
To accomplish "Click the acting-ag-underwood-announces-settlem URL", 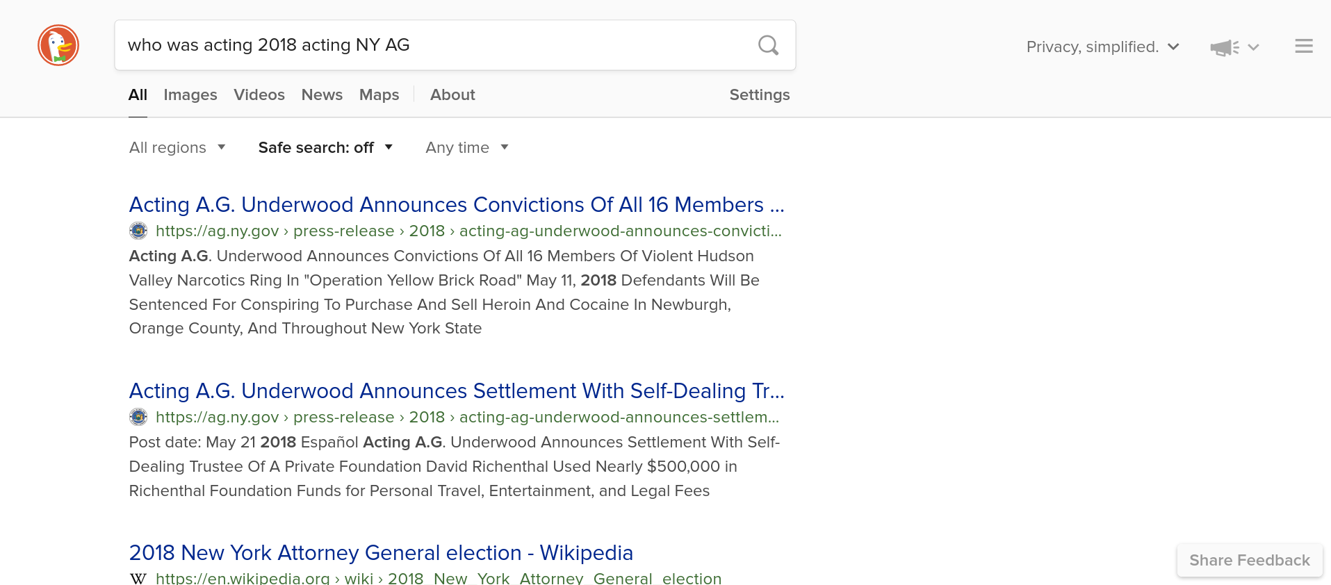I will pos(467,417).
